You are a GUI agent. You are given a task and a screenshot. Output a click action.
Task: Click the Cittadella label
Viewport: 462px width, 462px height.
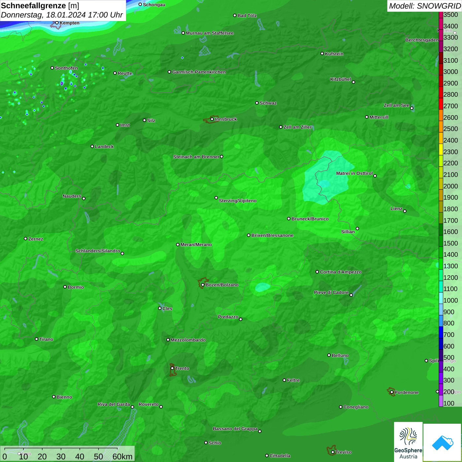(280, 456)
